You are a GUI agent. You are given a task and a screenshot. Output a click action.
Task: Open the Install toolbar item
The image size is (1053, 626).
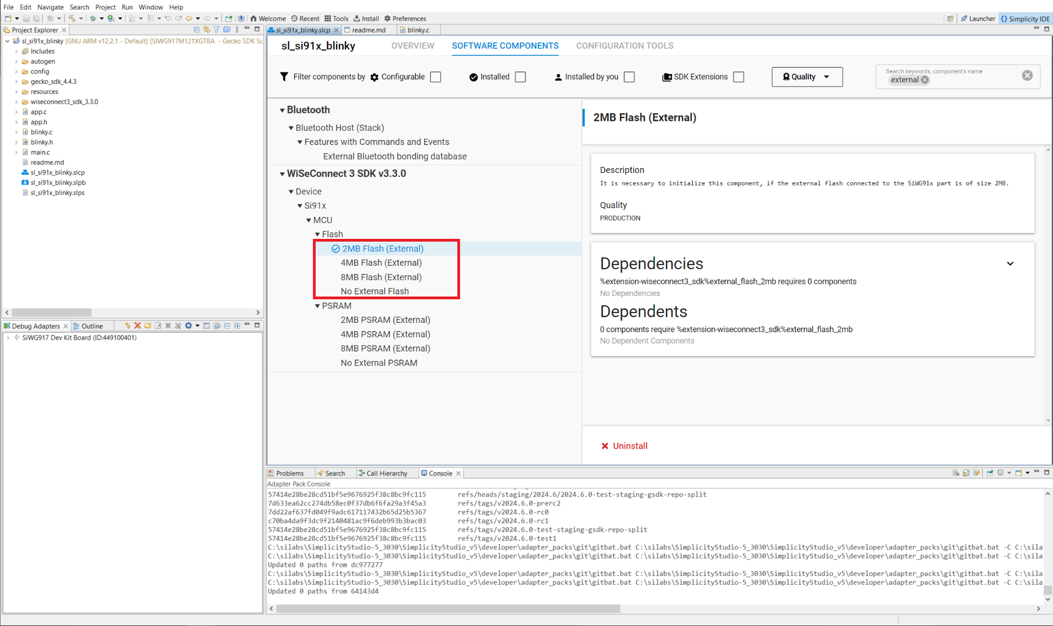pyautogui.click(x=366, y=18)
